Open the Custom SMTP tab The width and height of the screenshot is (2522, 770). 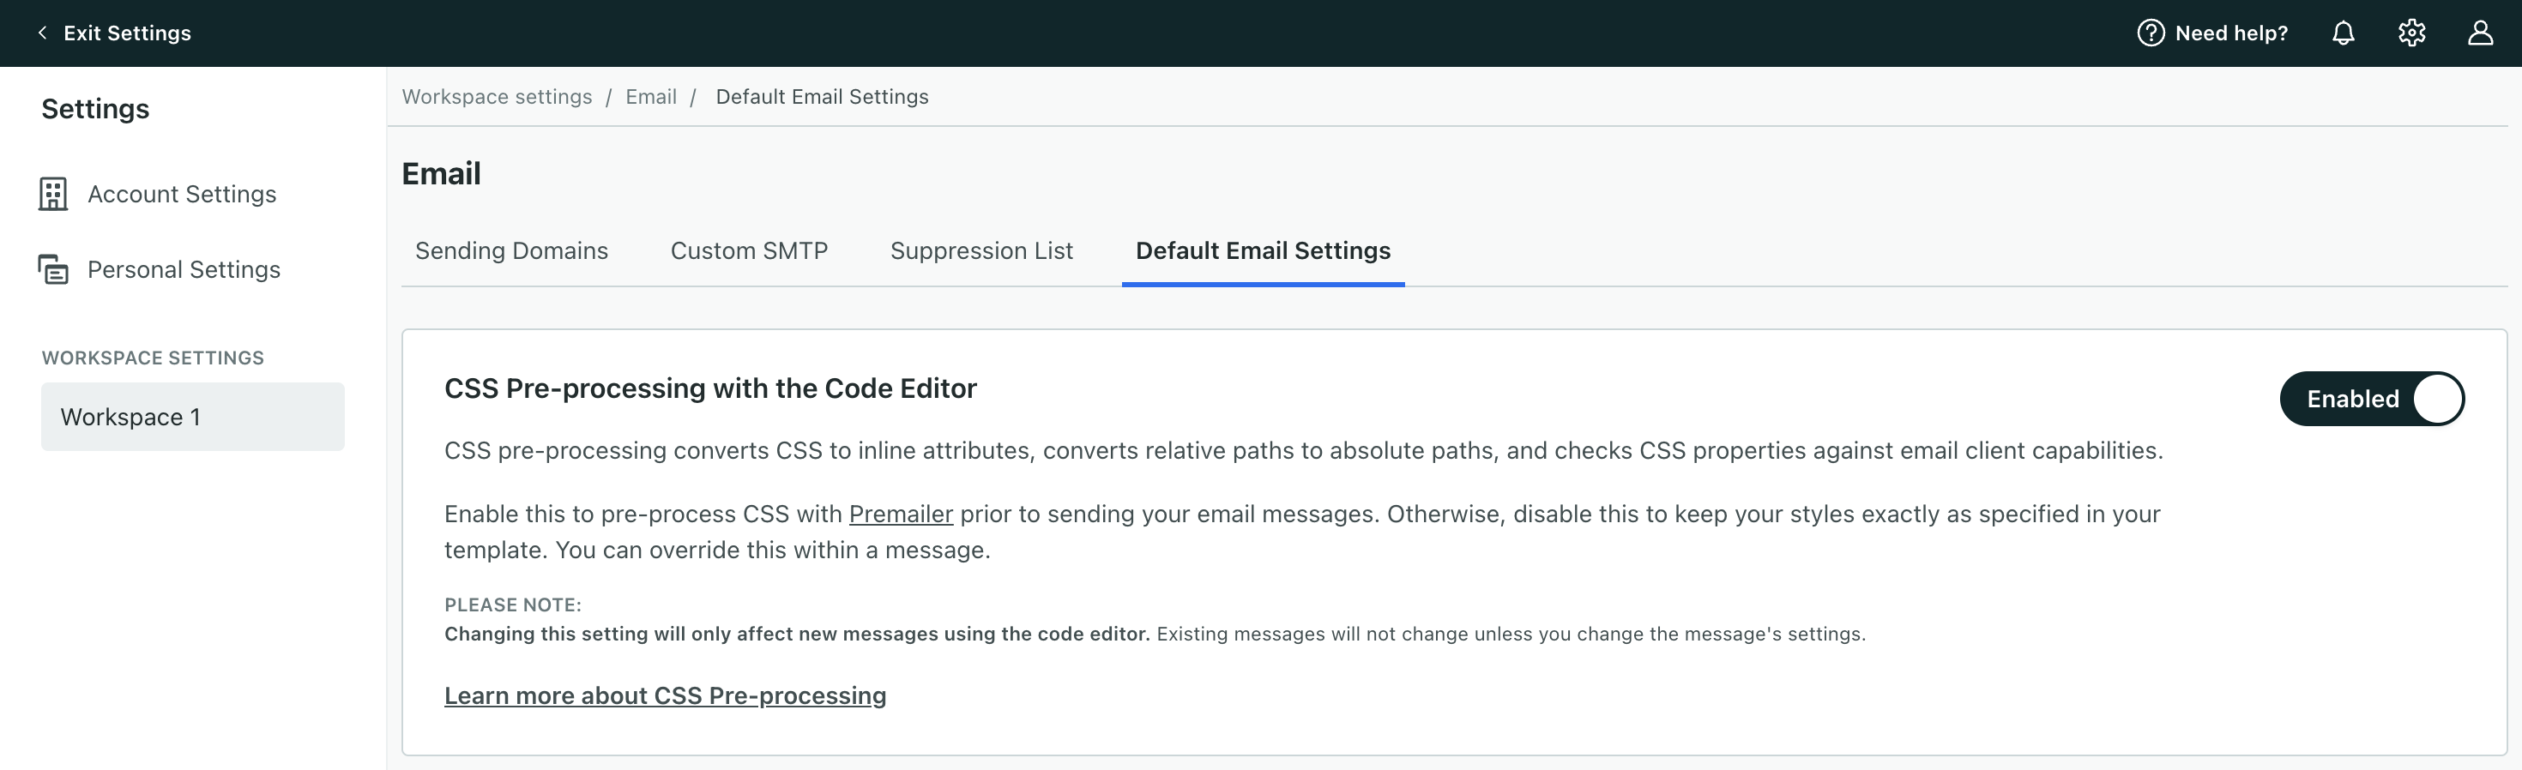[x=748, y=251]
